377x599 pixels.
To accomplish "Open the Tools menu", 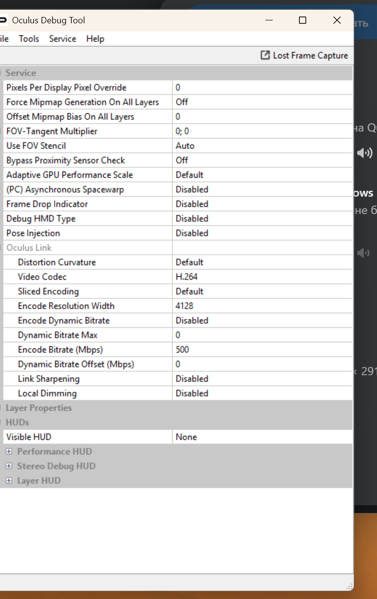I will (29, 39).
